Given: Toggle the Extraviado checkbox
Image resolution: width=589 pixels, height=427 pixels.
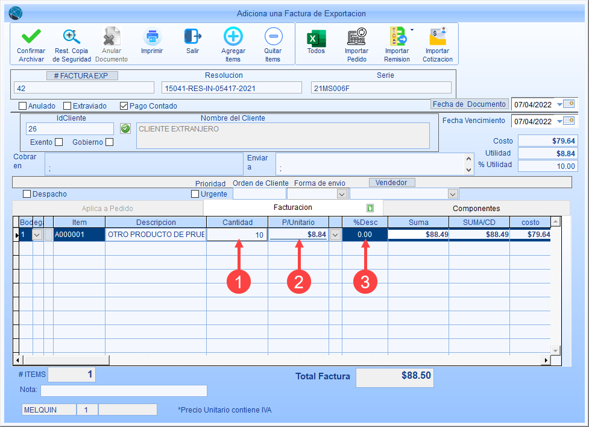Looking at the screenshot, I should (x=68, y=106).
